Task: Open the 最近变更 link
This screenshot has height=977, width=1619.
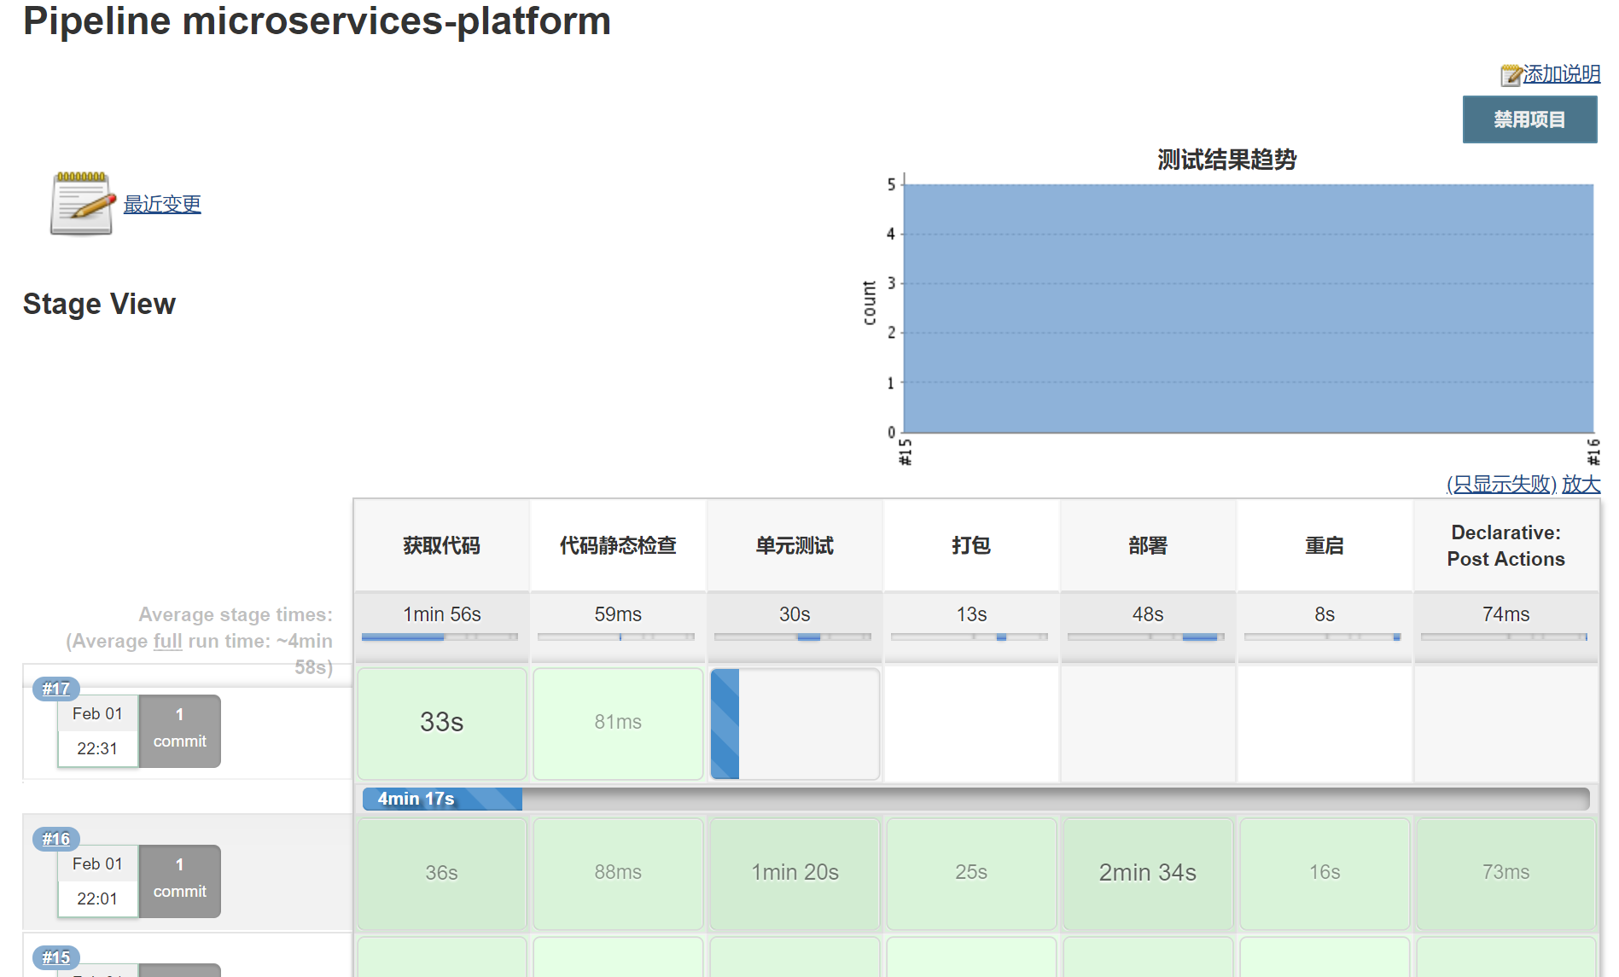Action: 162,204
